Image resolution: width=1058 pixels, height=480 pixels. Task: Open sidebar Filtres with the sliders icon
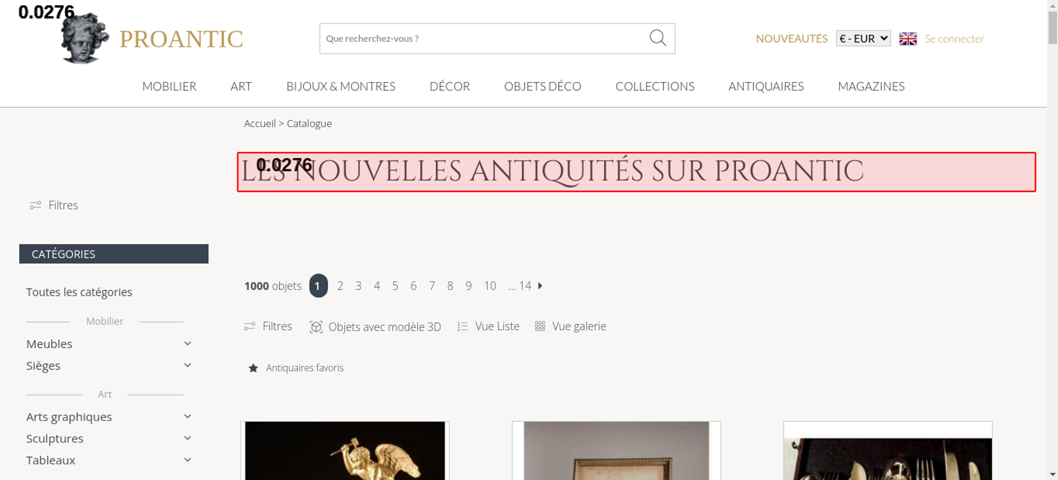click(35, 205)
